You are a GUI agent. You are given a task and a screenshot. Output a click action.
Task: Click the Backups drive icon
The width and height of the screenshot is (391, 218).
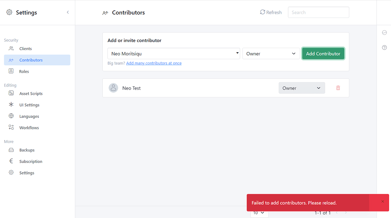[11, 150]
